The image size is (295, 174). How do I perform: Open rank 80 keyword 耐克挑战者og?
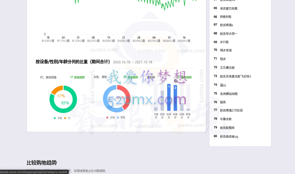point(229,136)
